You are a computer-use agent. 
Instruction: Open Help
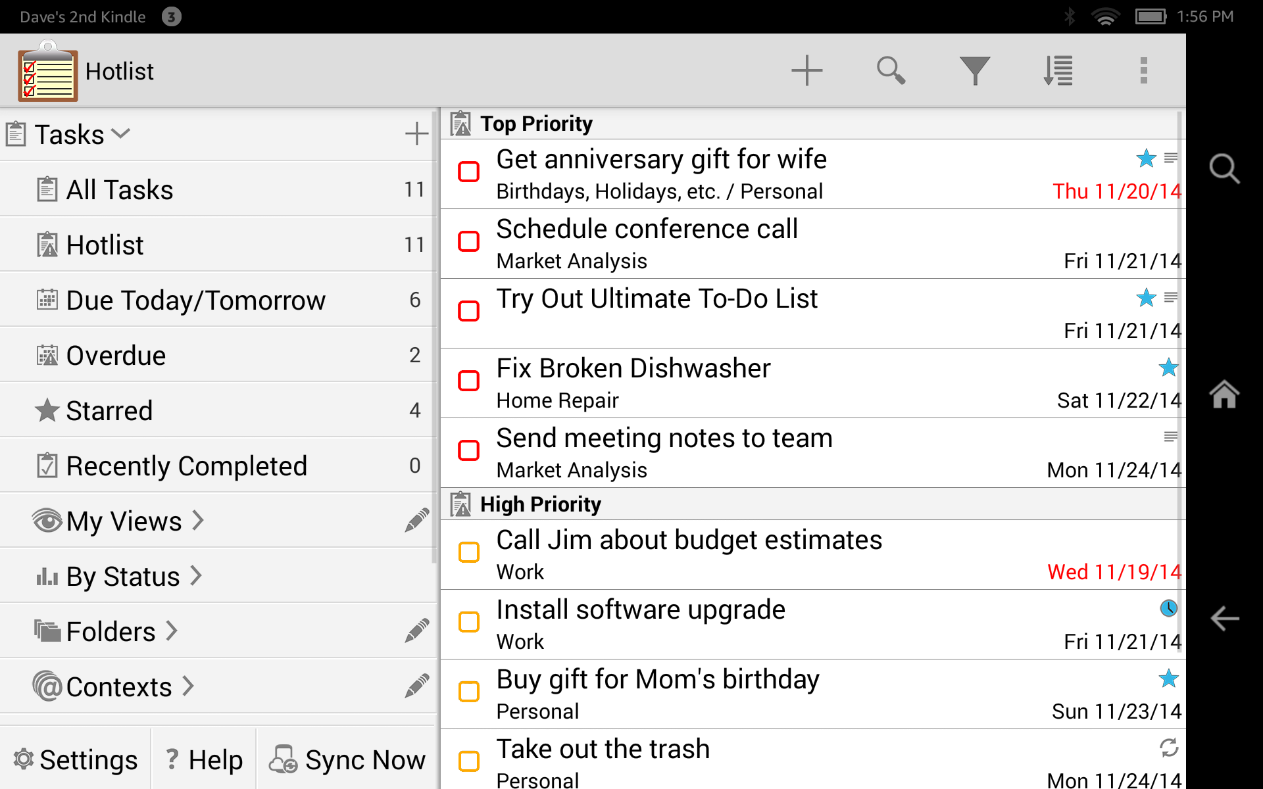(203, 759)
